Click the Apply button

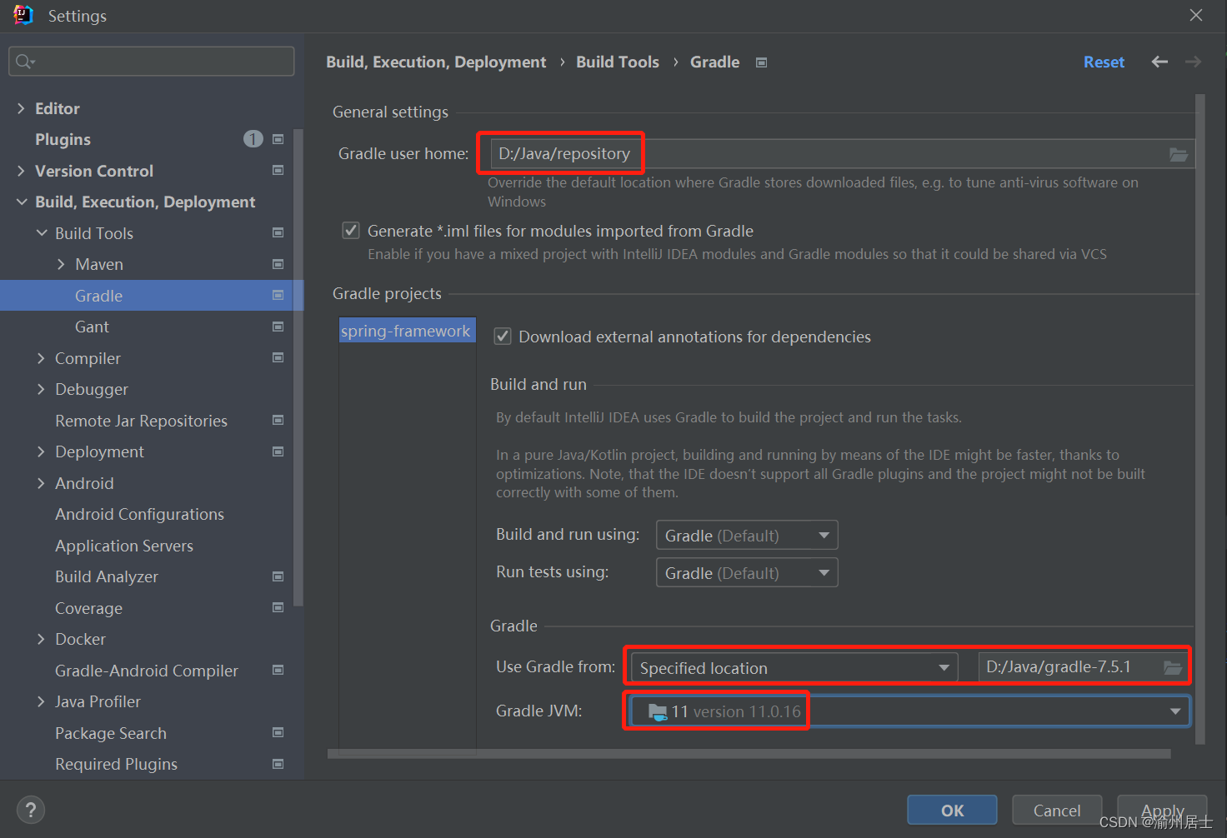pos(1162,810)
